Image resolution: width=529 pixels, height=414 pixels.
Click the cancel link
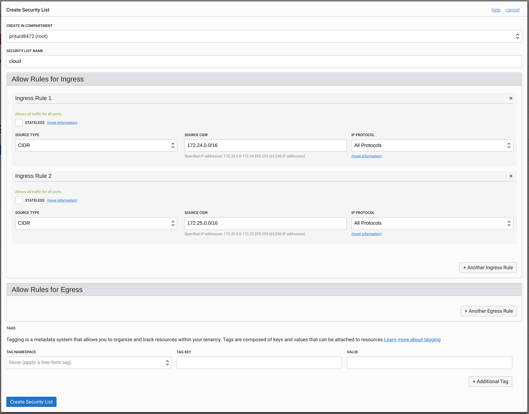coord(512,10)
